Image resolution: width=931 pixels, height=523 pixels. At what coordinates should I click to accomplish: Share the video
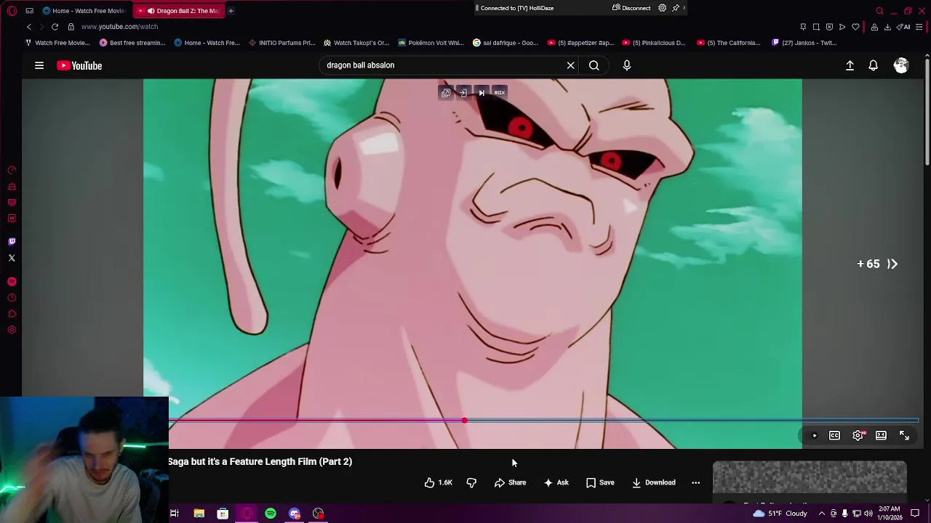pos(510,482)
